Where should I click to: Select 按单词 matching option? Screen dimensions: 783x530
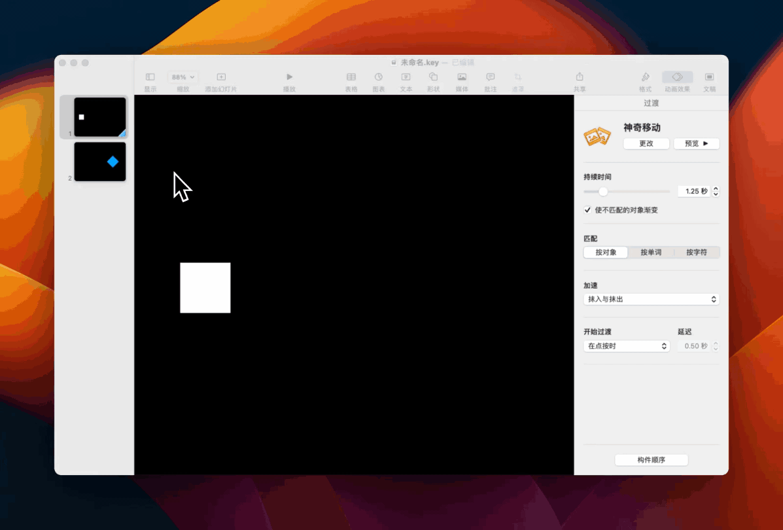[x=651, y=253]
